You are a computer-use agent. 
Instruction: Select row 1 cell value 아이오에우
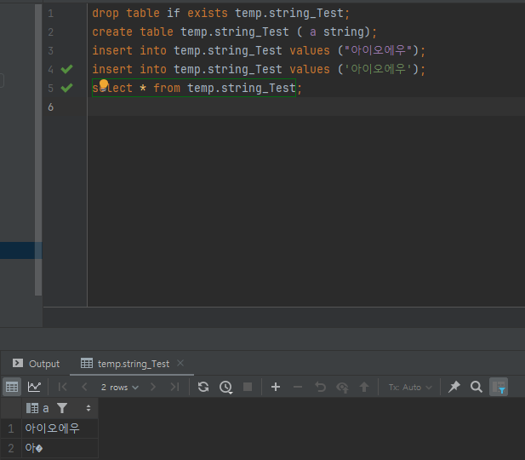click(x=60, y=428)
